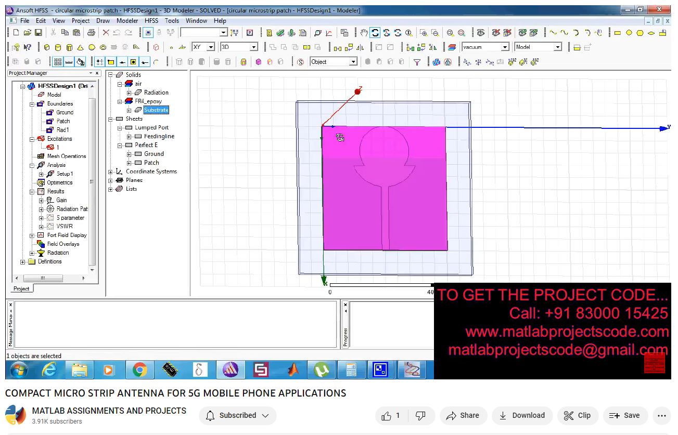Image resolution: width=678 pixels, height=435 pixels.
Task: Select Setup1 under Analysis
Action: pos(65,174)
